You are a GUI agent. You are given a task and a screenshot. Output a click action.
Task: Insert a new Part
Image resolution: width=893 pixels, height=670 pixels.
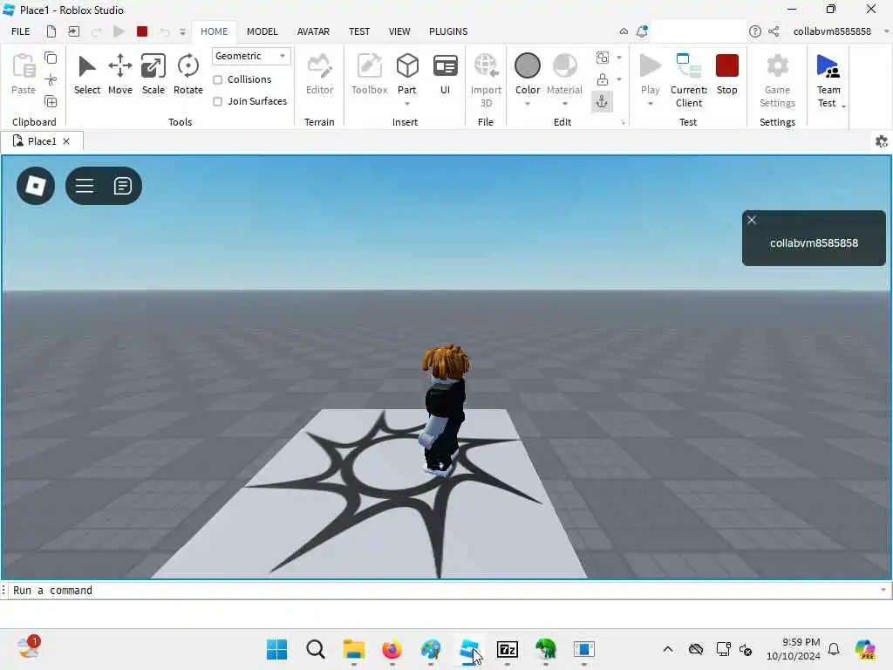(407, 73)
